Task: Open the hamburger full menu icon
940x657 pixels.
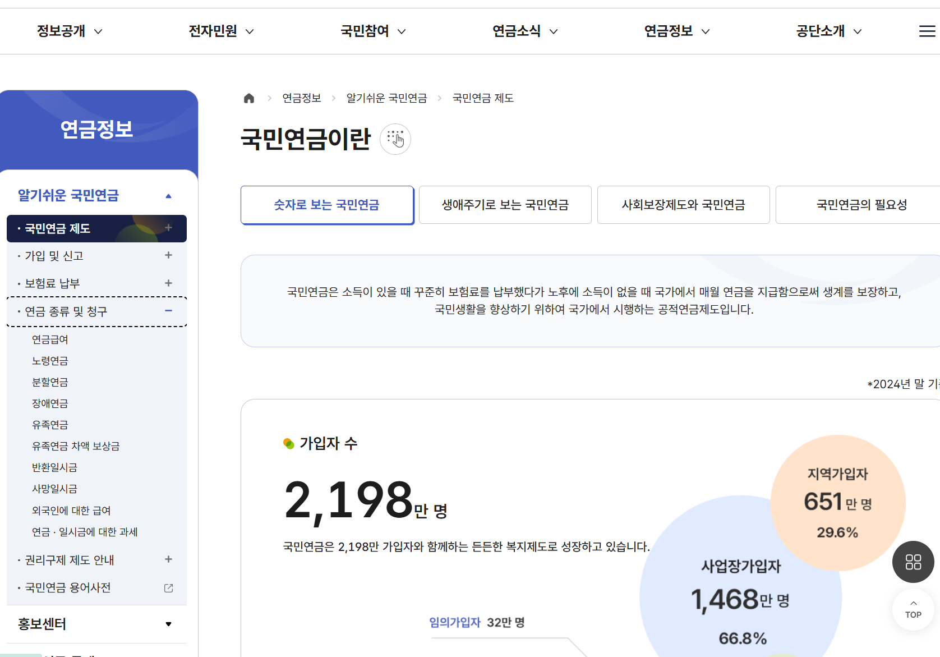Action: point(927,31)
